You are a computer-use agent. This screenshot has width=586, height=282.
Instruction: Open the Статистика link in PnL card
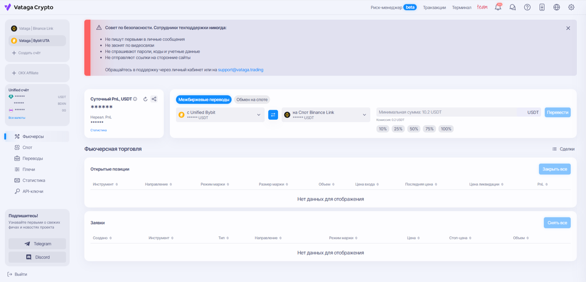coord(99,130)
